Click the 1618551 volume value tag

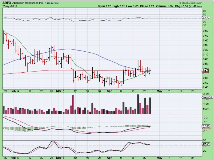208,97
